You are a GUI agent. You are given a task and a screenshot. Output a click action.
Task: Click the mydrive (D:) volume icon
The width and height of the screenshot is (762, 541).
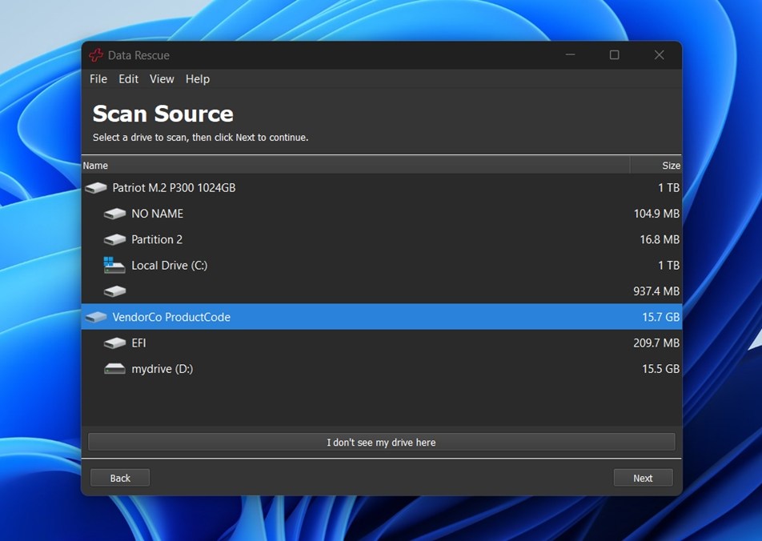point(115,369)
